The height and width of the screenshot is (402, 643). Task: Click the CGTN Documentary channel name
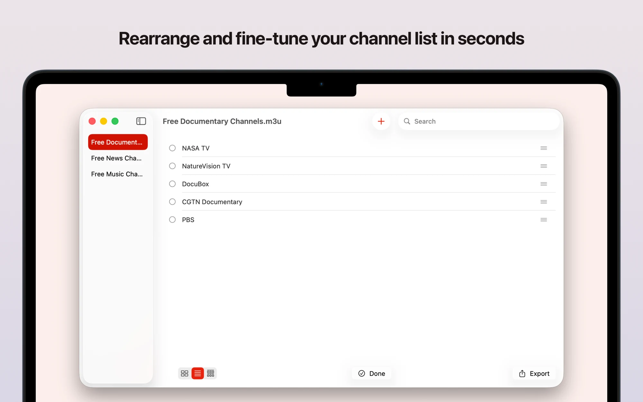[x=212, y=202]
